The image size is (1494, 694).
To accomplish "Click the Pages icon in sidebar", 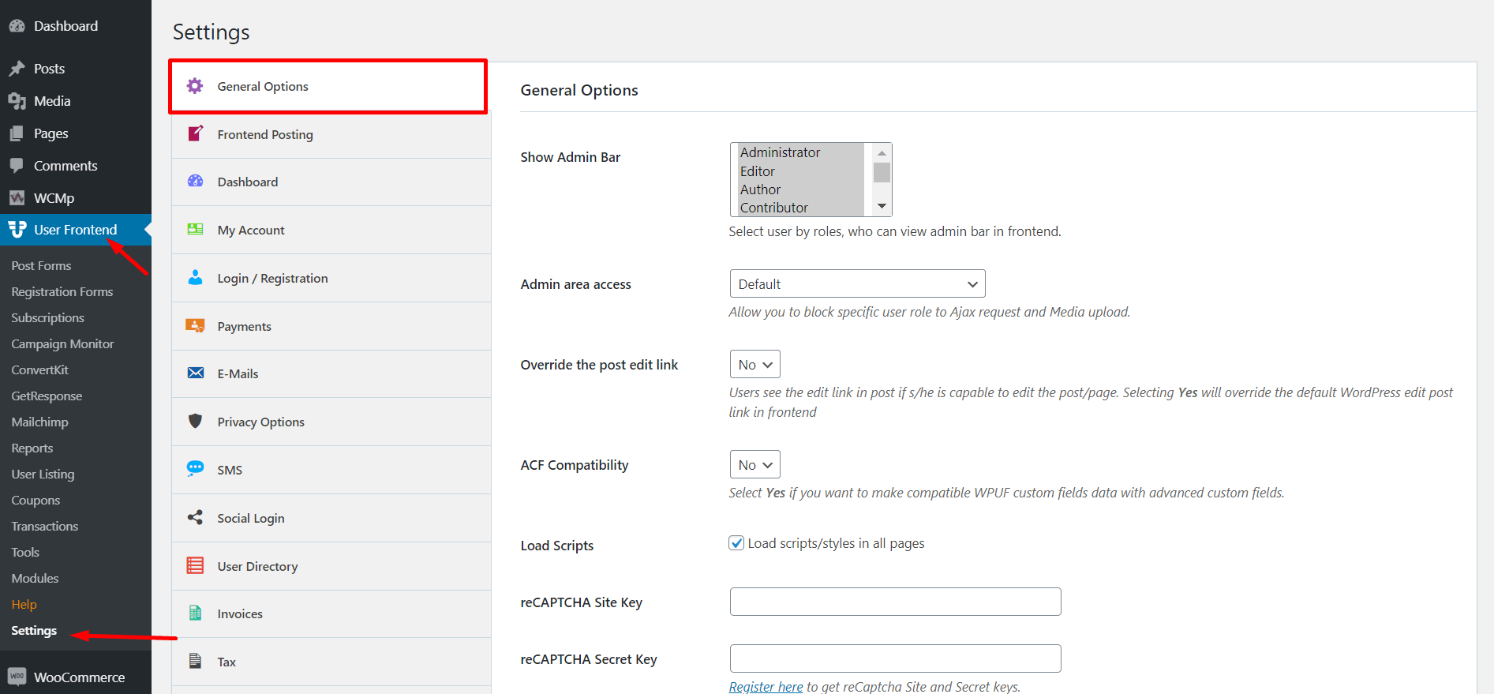I will tap(17, 133).
